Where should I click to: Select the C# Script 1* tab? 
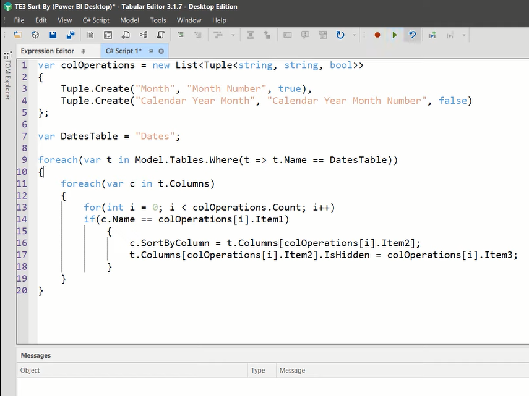124,51
